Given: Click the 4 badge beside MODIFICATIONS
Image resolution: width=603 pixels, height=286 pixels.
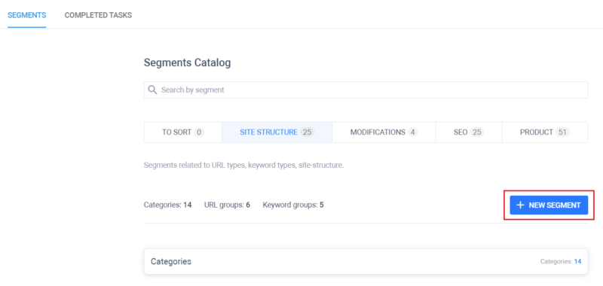Looking at the screenshot, I should click(x=412, y=132).
